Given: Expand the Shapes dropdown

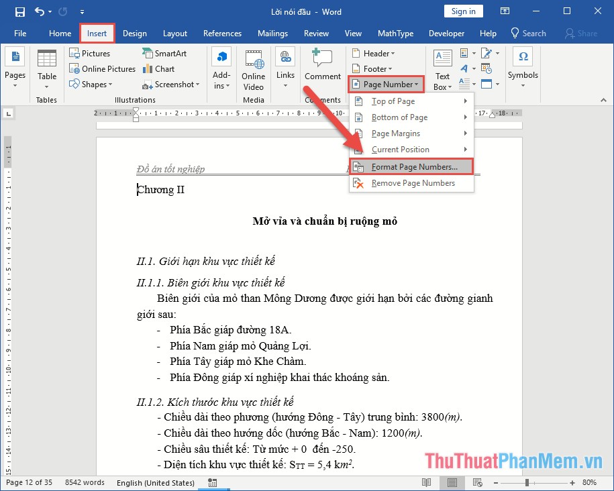Looking at the screenshot, I should (x=94, y=84).
